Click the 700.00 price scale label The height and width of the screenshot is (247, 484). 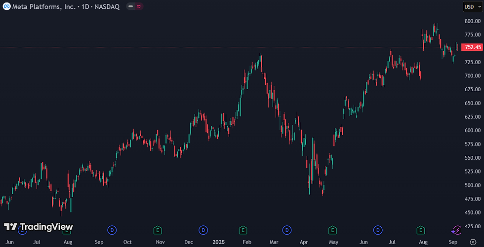473,75
